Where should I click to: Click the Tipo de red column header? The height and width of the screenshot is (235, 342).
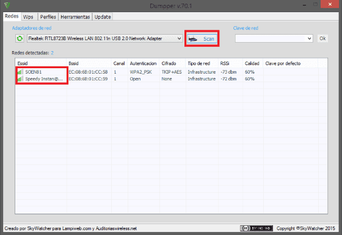click(202, 63)
